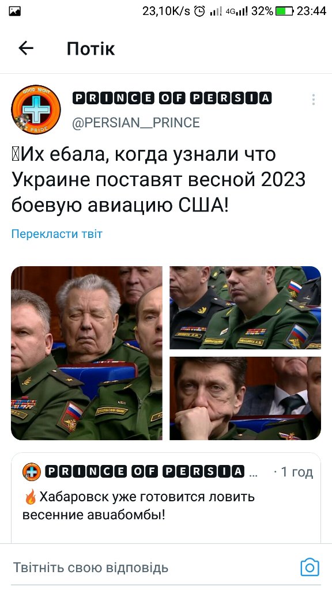Open the large left photo of sleeping officer
332x590 pixels.
[86, 353]
